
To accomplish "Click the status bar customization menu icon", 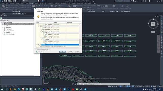I will click(x=162, y=86).
